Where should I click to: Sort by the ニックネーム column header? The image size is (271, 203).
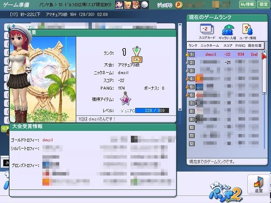tap(210, 46)
